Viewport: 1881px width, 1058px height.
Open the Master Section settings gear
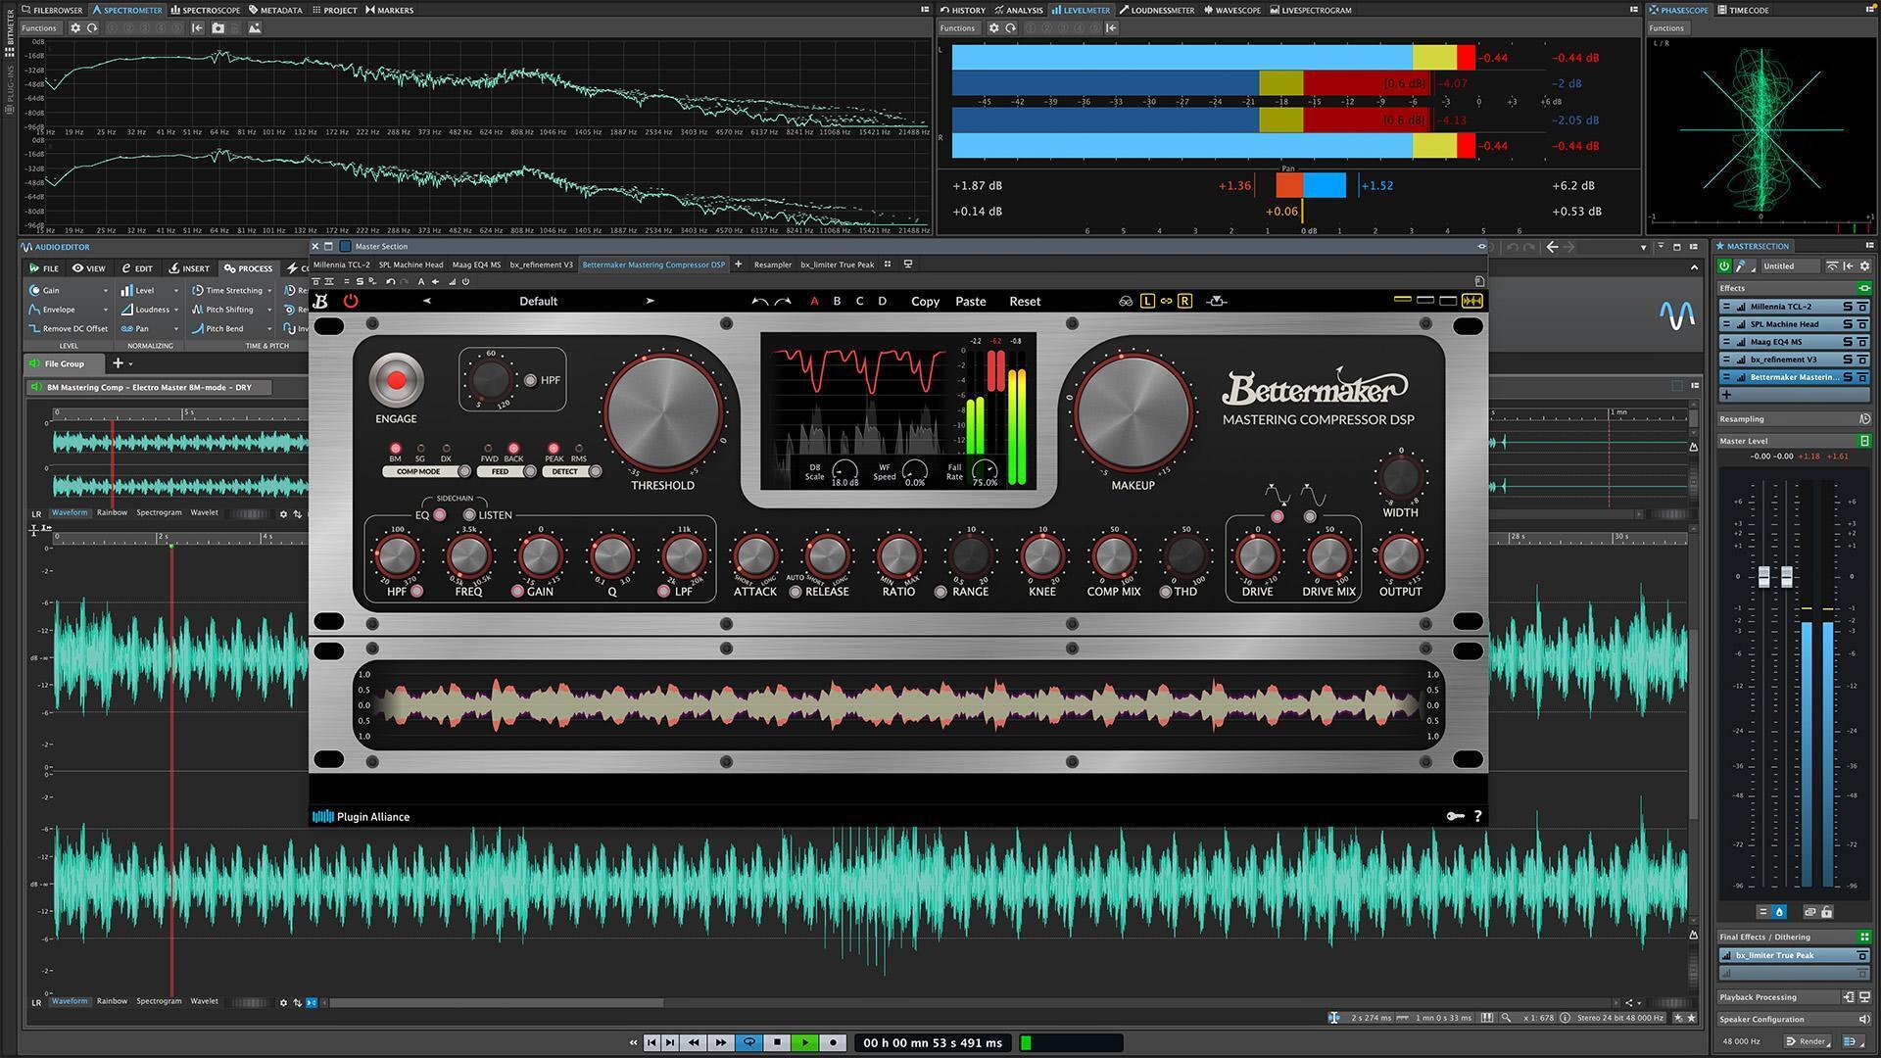pos(1865,266)
